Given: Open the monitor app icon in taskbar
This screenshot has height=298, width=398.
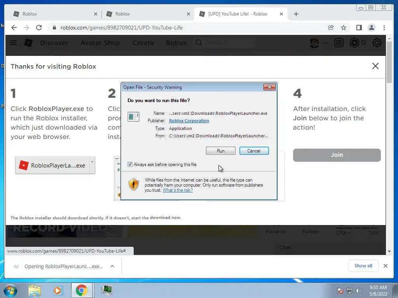Looking at the screenshot, I should click(106, 290).
